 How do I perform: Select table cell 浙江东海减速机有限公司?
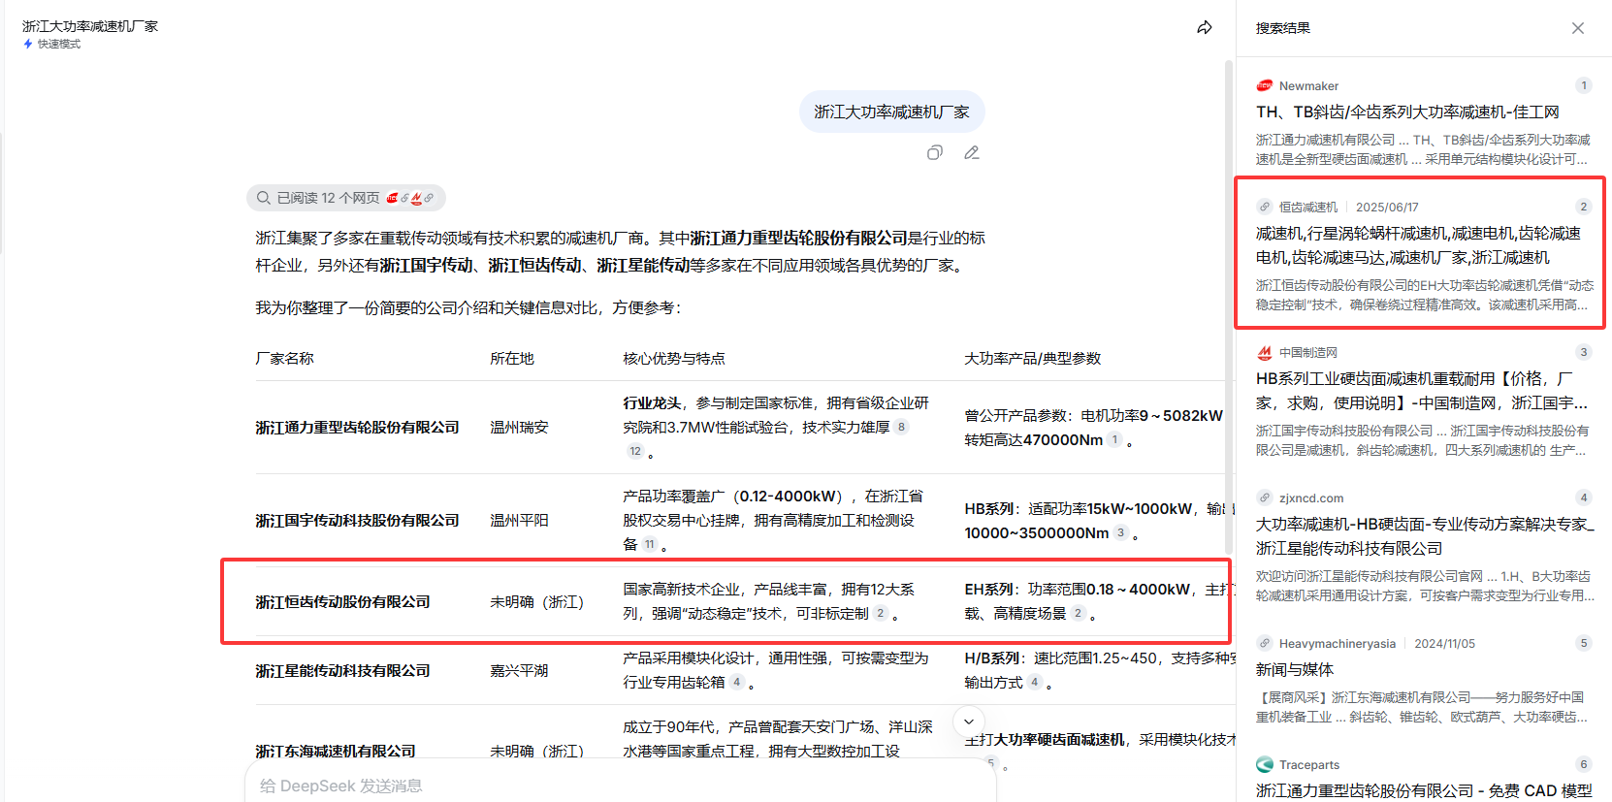pyautogui.click(x=336, y=752)
